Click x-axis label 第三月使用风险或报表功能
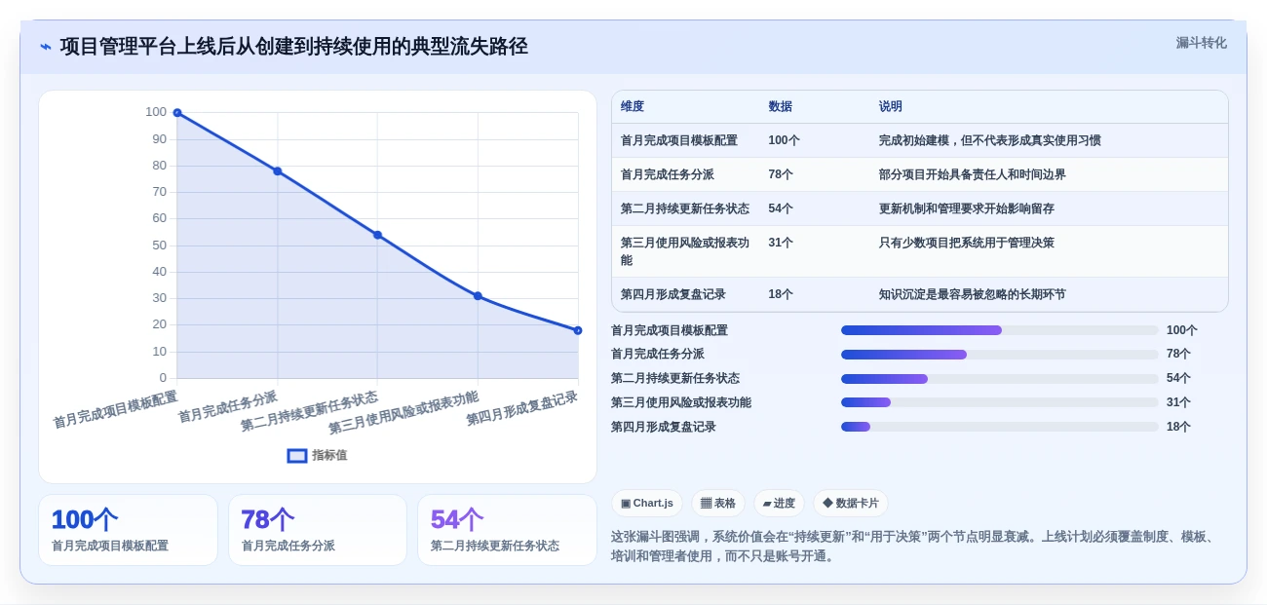Viewport: 1267px width, 605px height. point(403,412)
